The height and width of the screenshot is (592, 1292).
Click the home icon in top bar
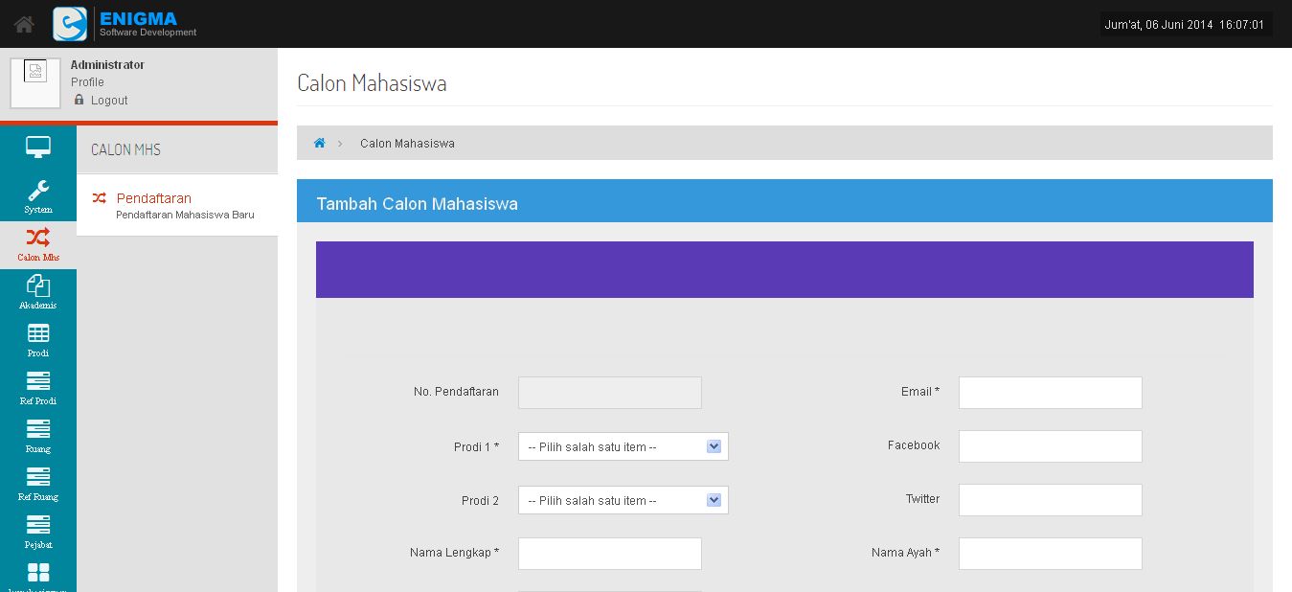[x=24, y=24]
